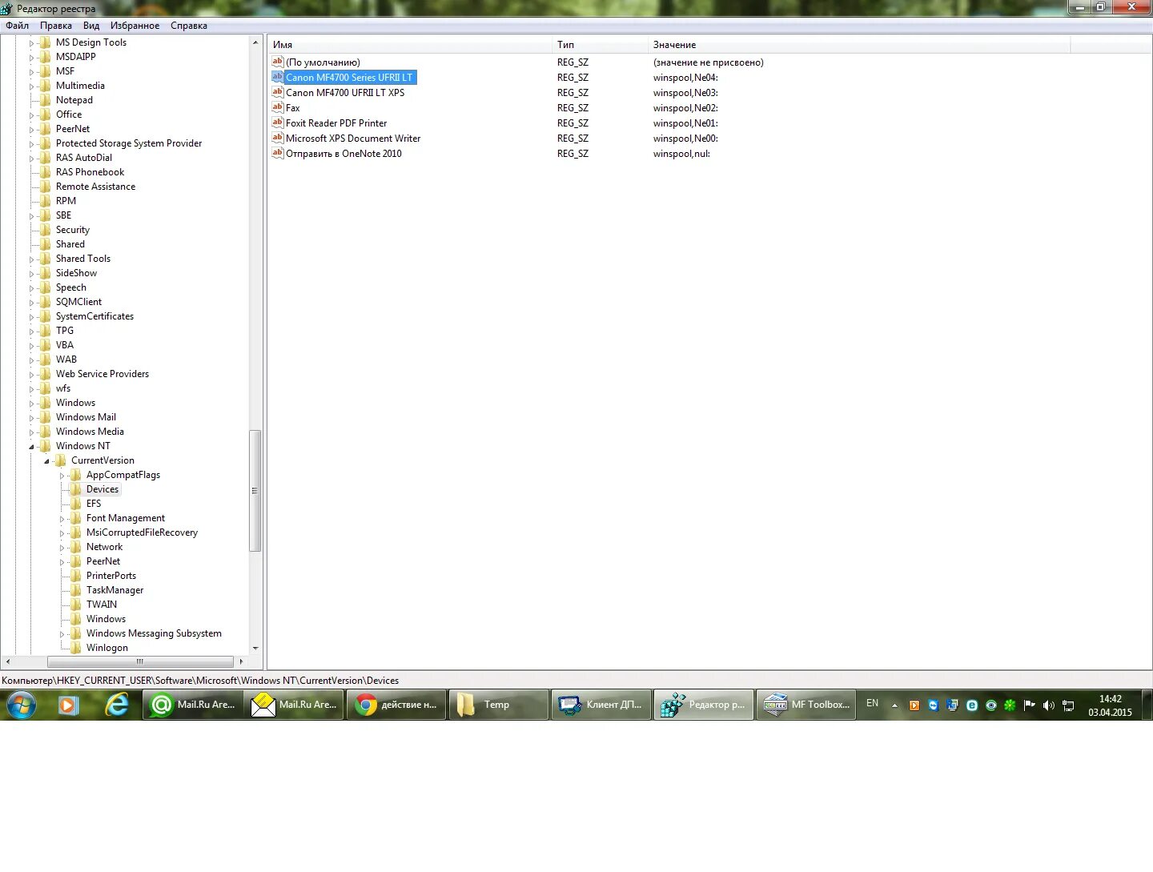Open the Temp folder taskbar window
Image resolution: width=1153 pixels, height=872 pixels.
(498, 705)
